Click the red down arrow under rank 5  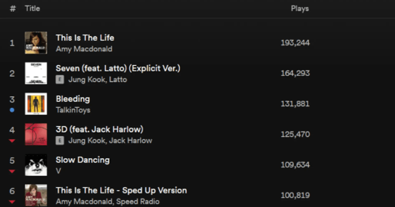tap(12, 171)
